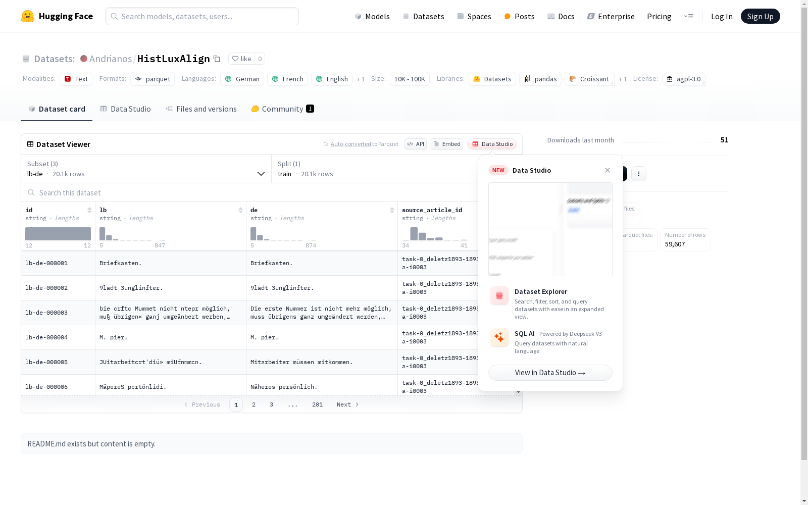The image size is (808, 505).
Task: Go to page 3
Action: tap(271, 405)
